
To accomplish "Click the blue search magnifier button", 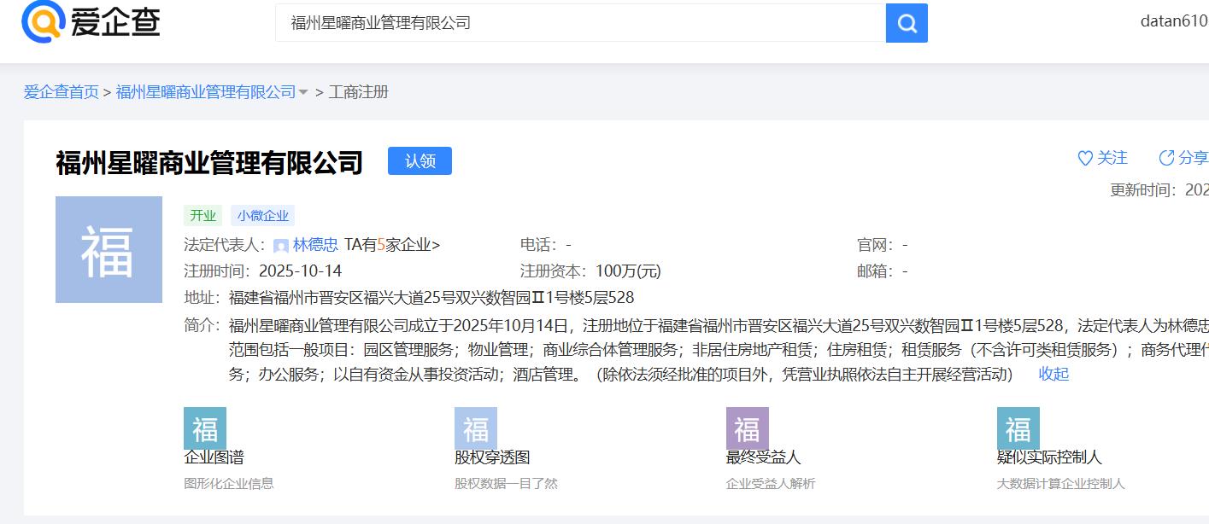I will pos(907,23).
